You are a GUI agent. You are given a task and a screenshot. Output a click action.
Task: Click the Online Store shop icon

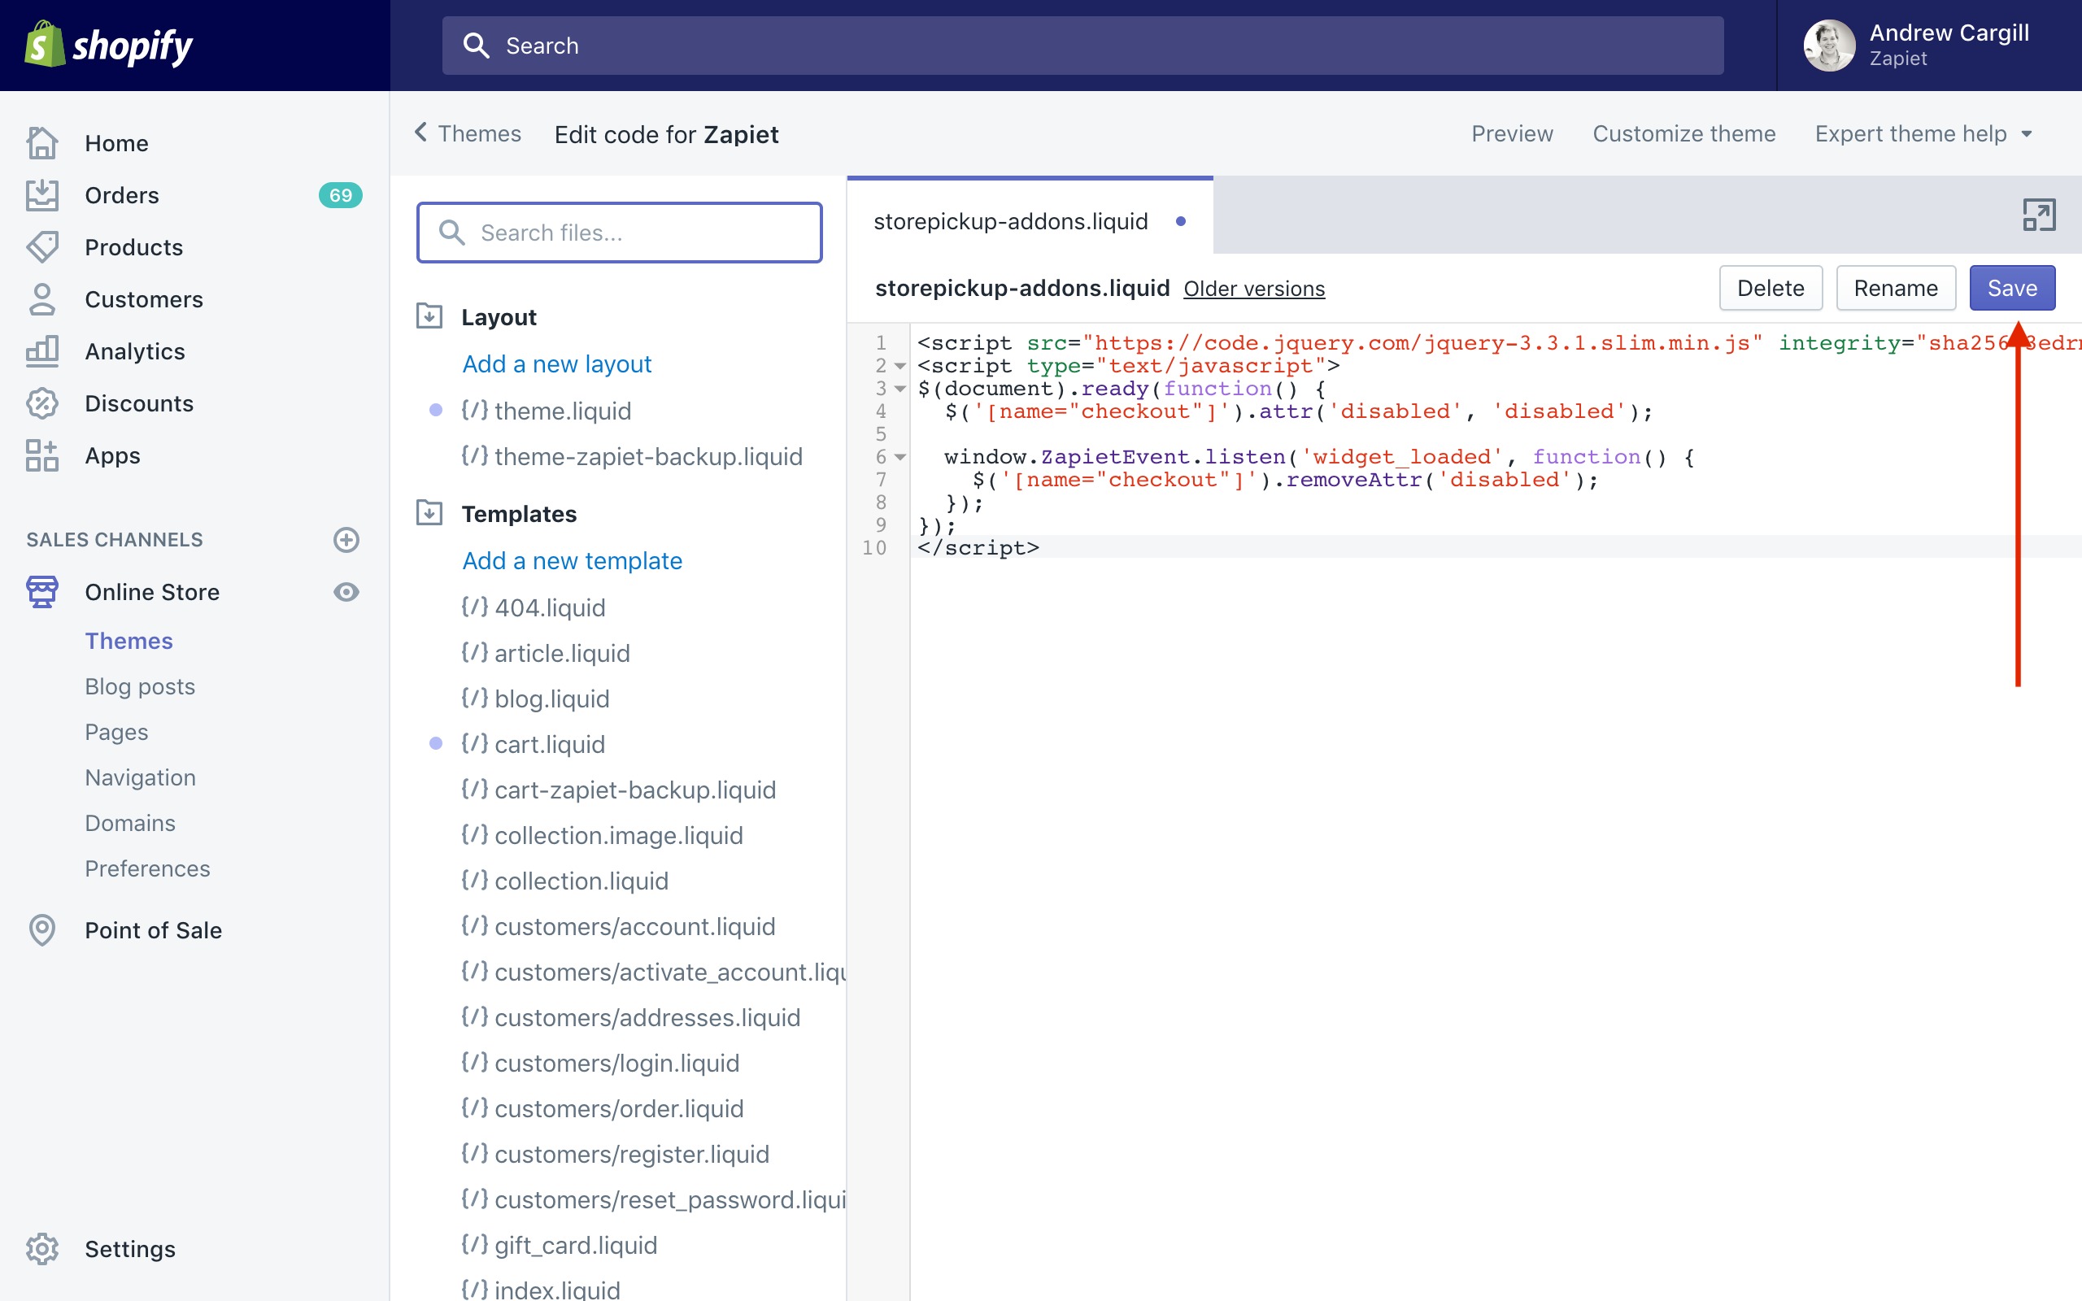click(x=42, y=592)
